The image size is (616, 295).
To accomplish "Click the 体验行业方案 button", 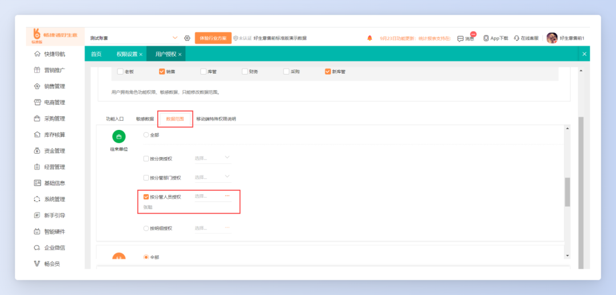I will [x=213, y=38].
